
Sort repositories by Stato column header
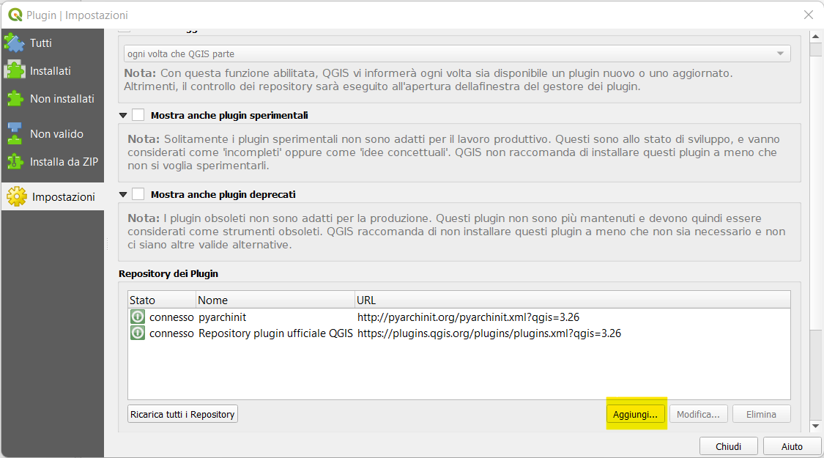tap(162, 300)
